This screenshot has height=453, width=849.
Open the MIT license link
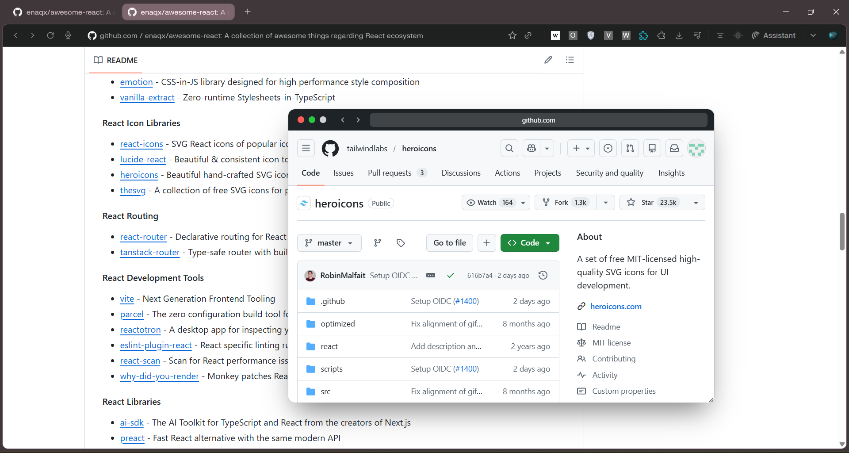tap(612, 343)
